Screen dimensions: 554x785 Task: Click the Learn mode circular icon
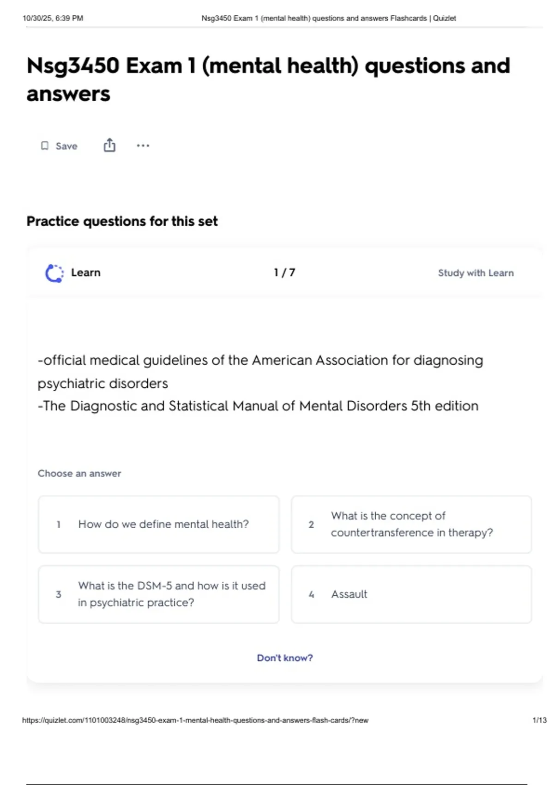54,273
